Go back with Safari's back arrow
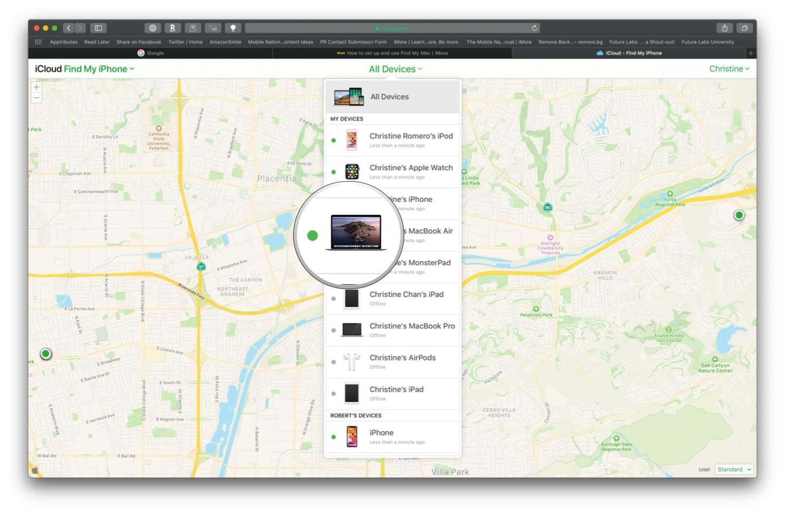This screenshot has width=785, height=513. (68, 28)
